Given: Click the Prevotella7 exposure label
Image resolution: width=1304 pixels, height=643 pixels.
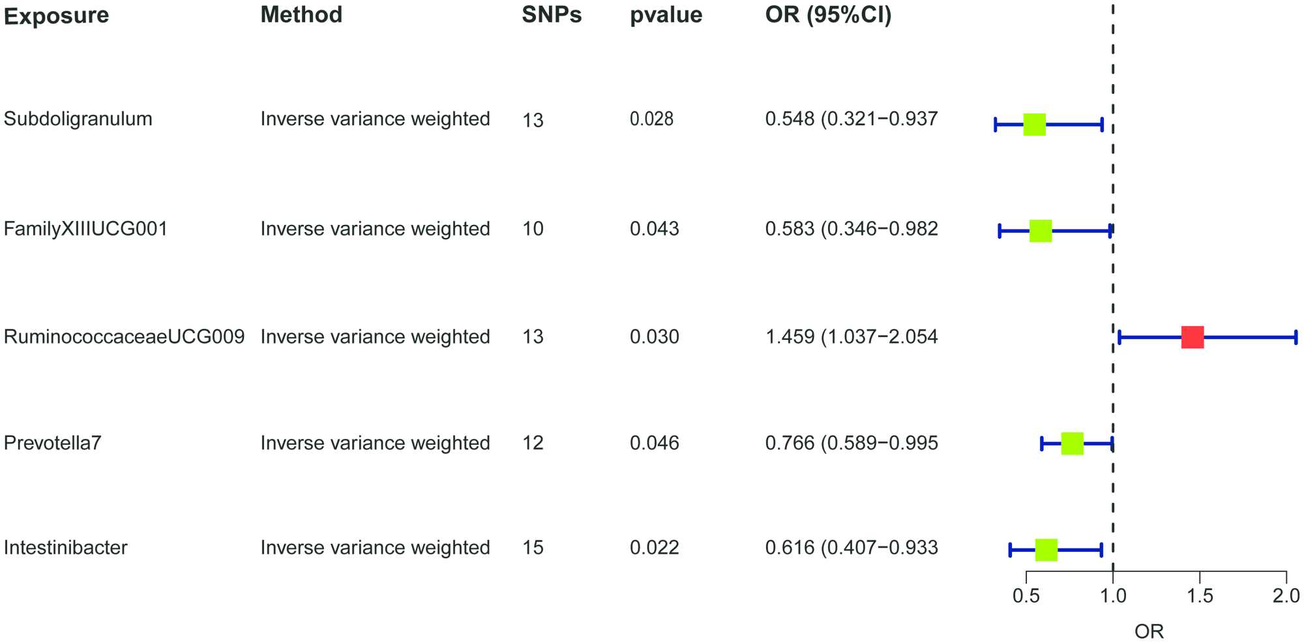Looking at the screenshot, I should coord(52,443).
